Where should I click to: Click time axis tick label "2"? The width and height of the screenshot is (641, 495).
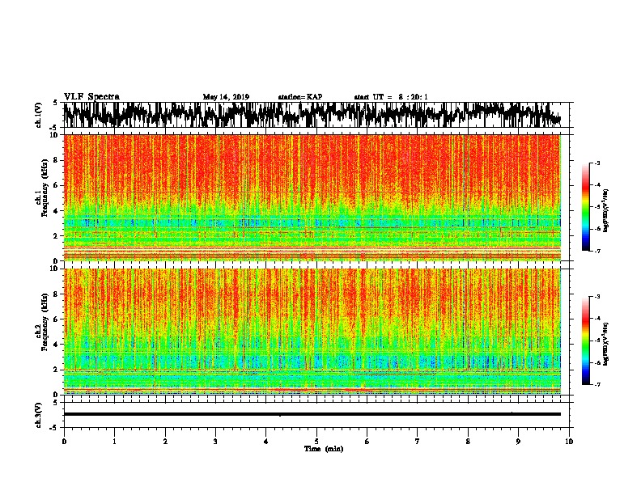click(165, 442)
